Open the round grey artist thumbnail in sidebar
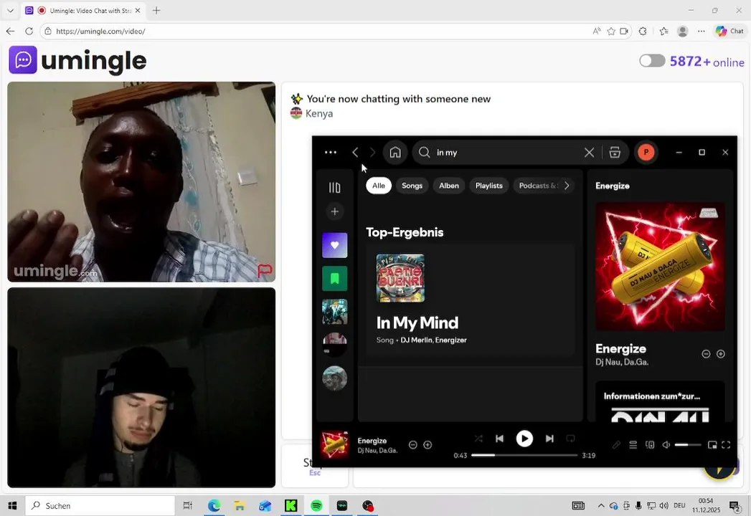 coord(334,378)
